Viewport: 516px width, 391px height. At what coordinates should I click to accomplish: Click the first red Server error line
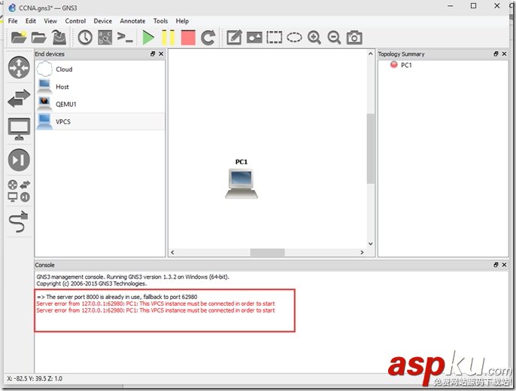[156, 304]
